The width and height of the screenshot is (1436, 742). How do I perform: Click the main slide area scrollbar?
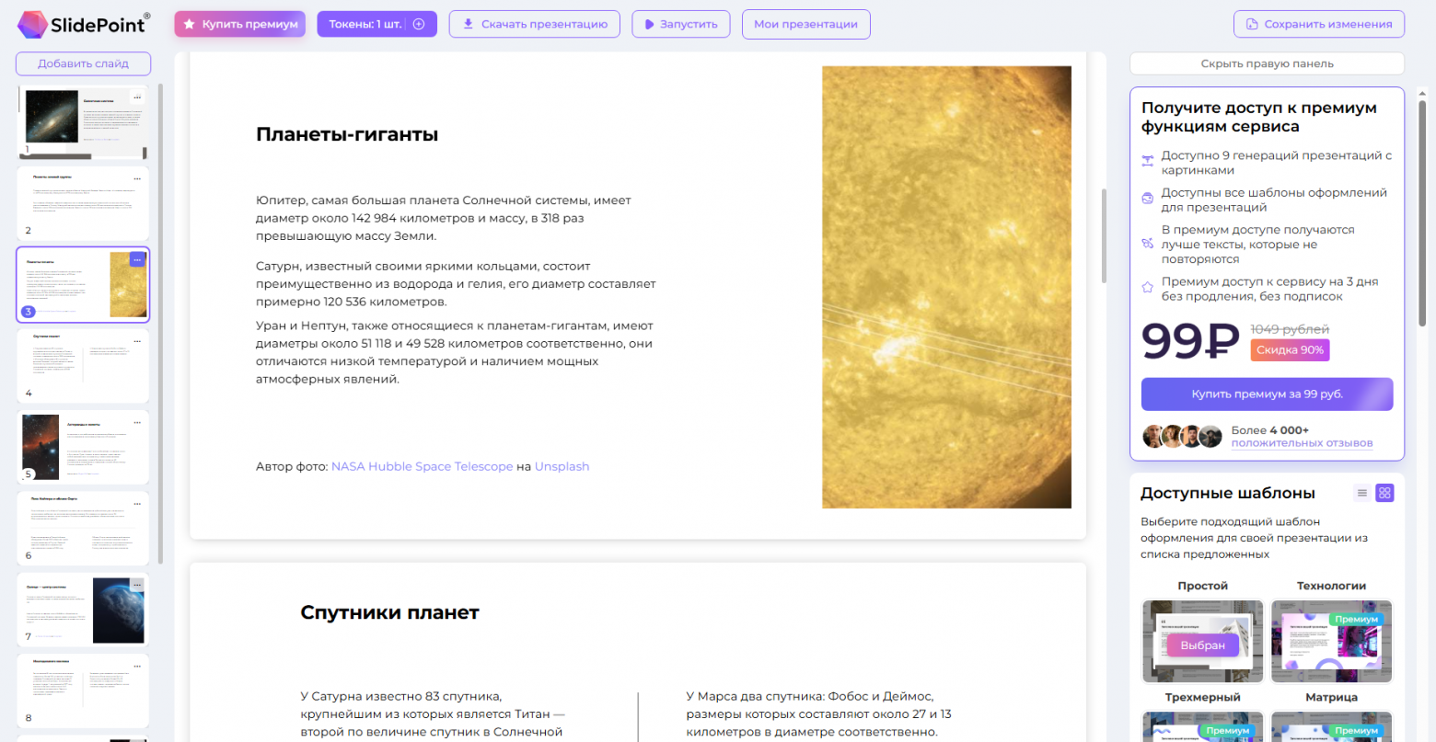pyautogui.click(x=1105, y=236)
